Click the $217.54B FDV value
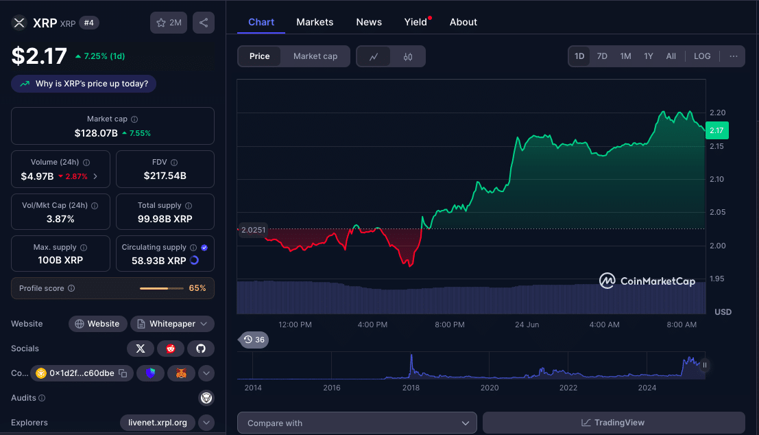 pos(165,176)
